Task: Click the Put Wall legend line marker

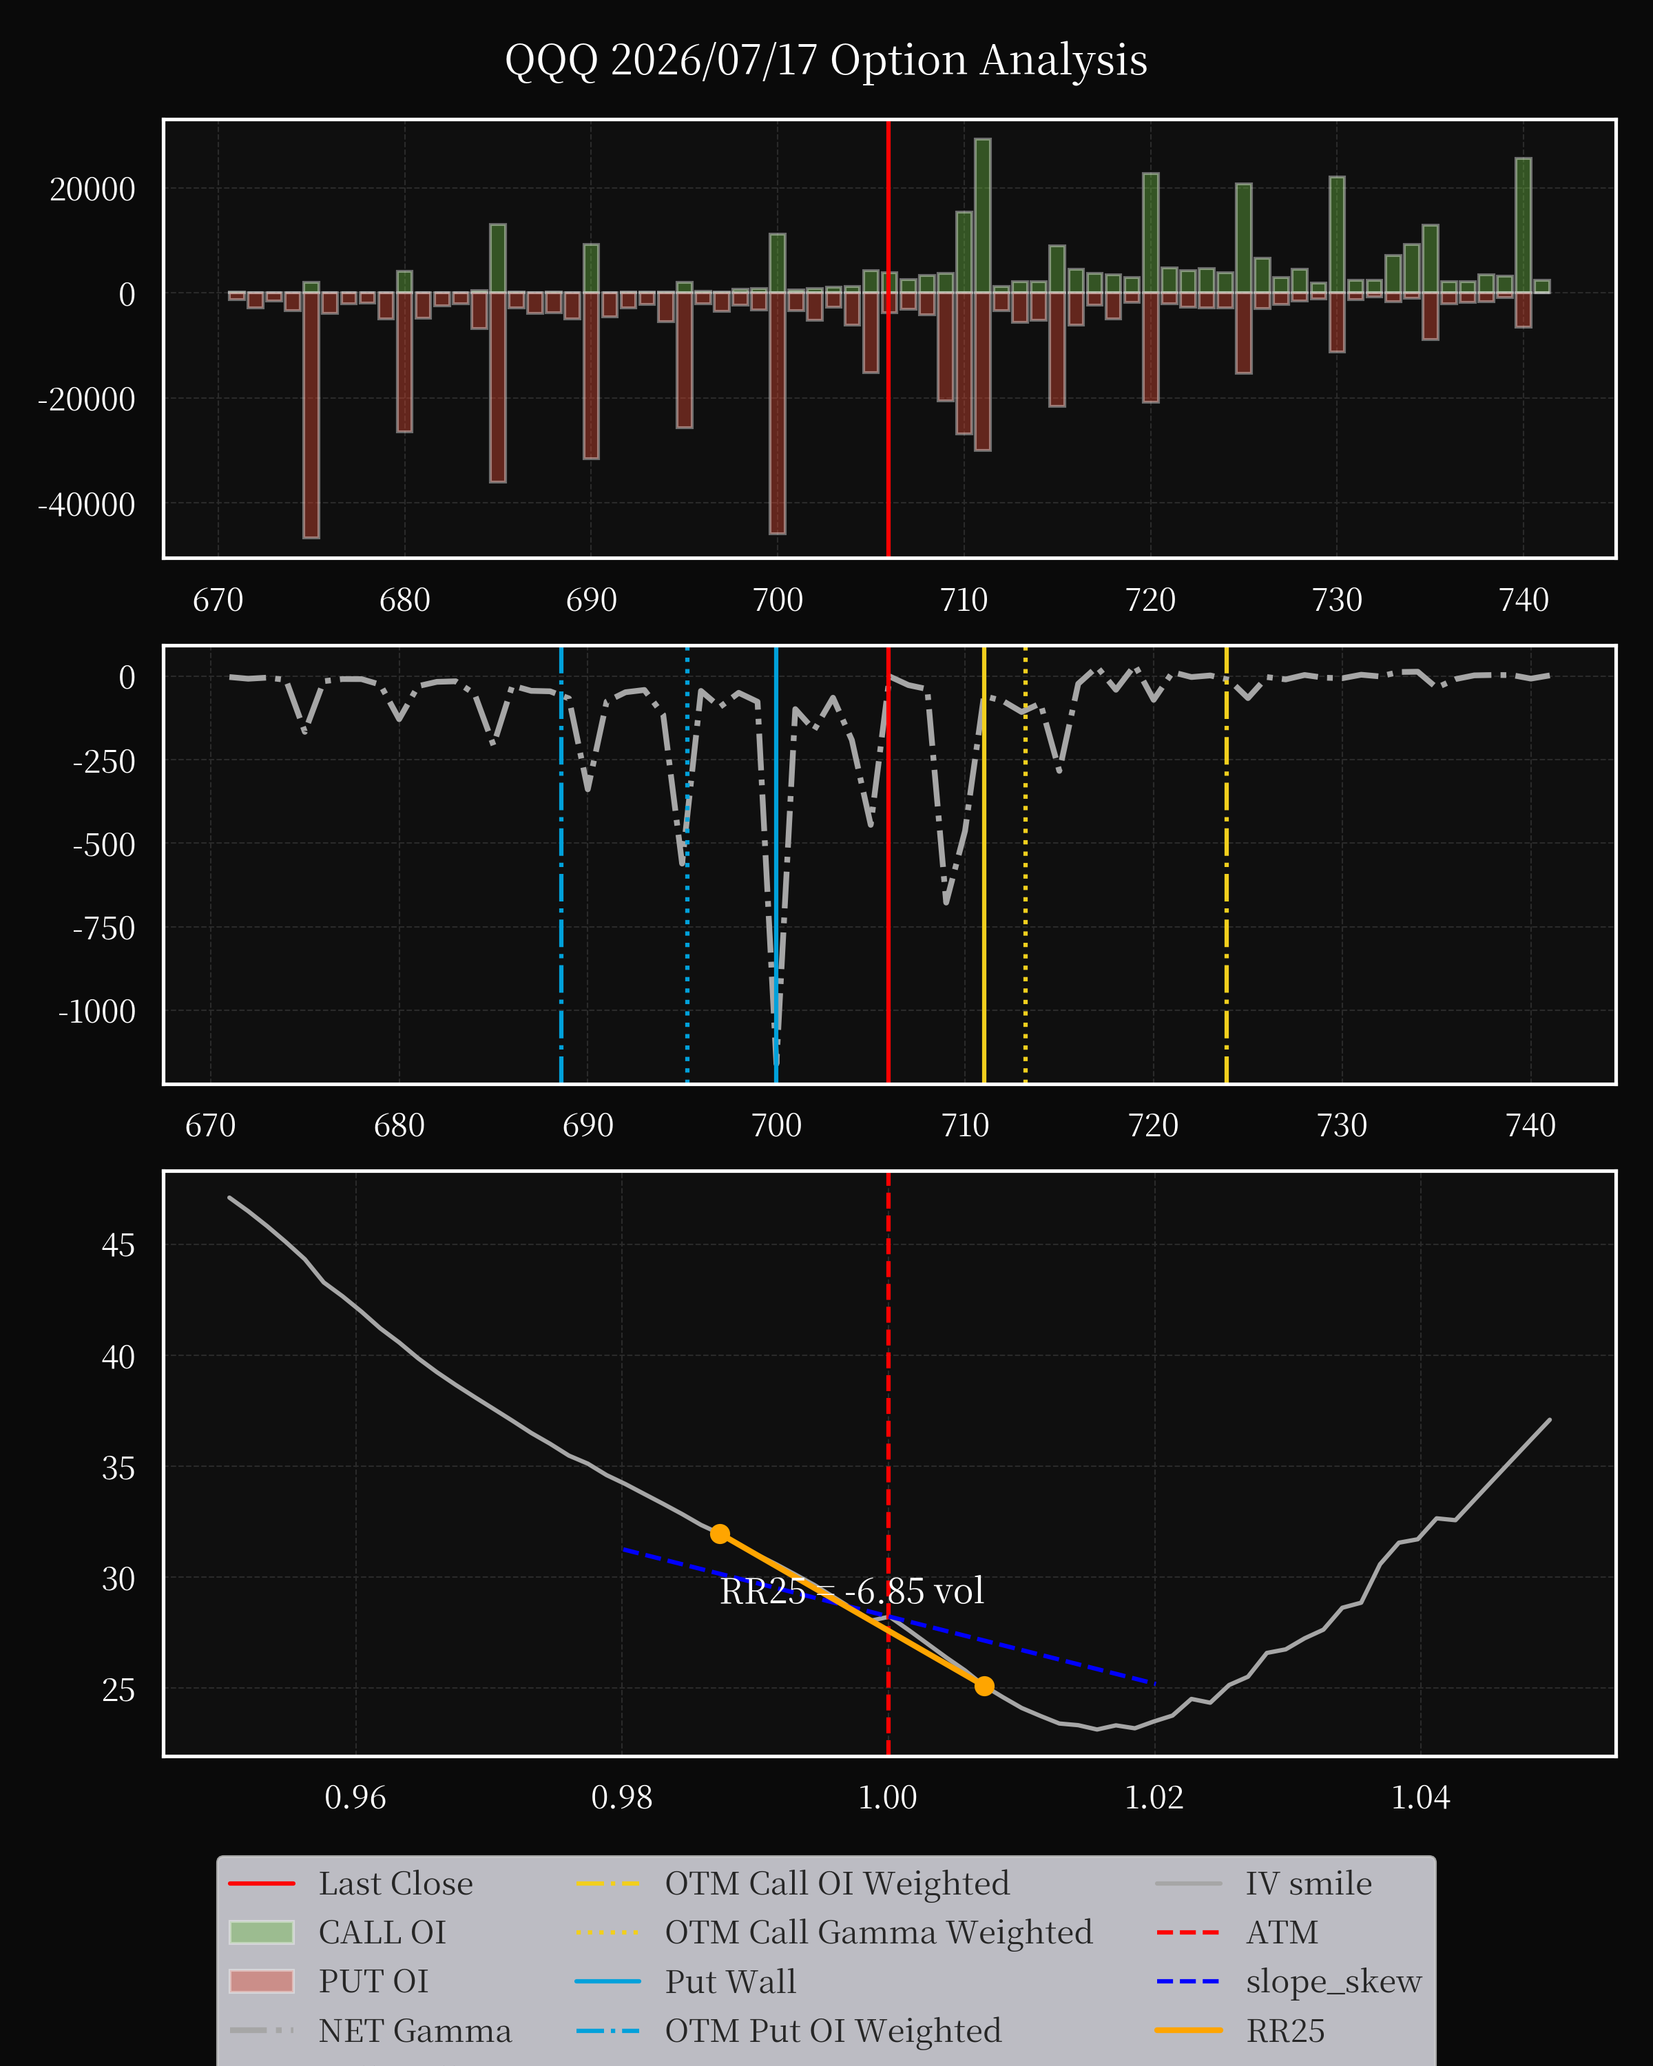Action: (608, 1981)
